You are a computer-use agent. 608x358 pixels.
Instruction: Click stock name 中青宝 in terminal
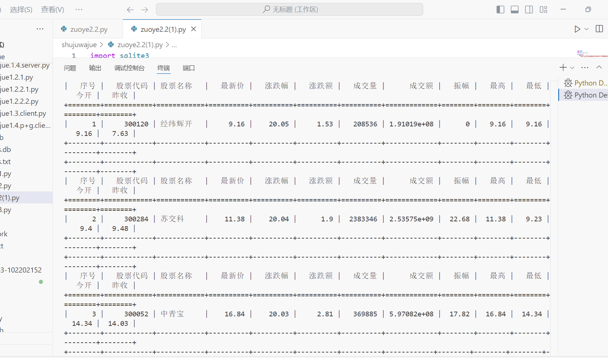172,314
